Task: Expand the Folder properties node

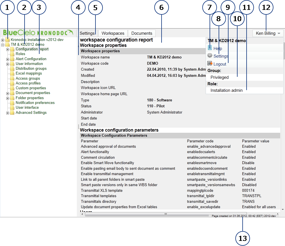Action: click(8, 98)
